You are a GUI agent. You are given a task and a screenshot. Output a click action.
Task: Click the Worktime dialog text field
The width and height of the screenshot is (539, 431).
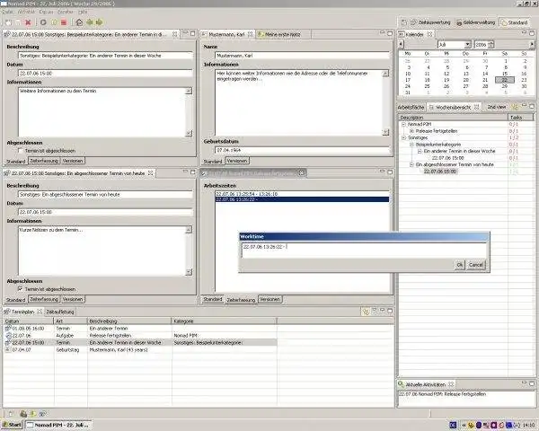[364, 251]
